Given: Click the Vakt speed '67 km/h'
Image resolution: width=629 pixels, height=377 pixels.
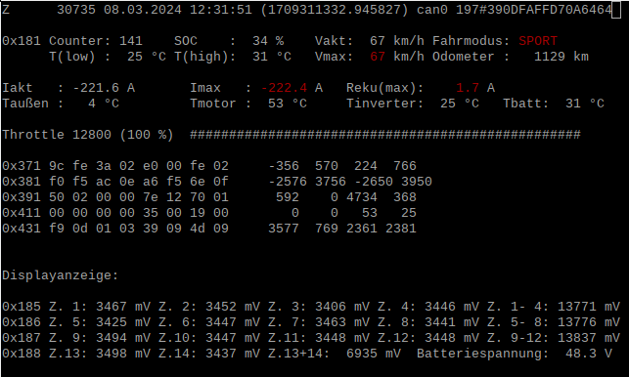Looking at the screenshot, I should 397,41.
